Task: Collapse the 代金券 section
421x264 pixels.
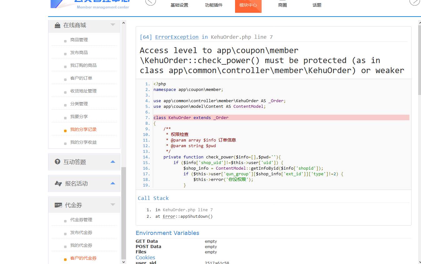Action: pyautogui.click(x=113, y=205)
